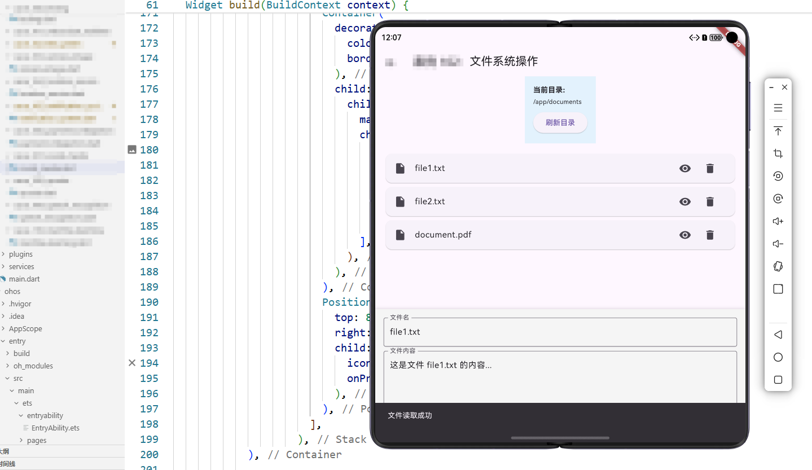Tap the emulator Back triangle button
Image resolution: width=812 pixels, height=470 pixels.
click(x=778, y=335)
